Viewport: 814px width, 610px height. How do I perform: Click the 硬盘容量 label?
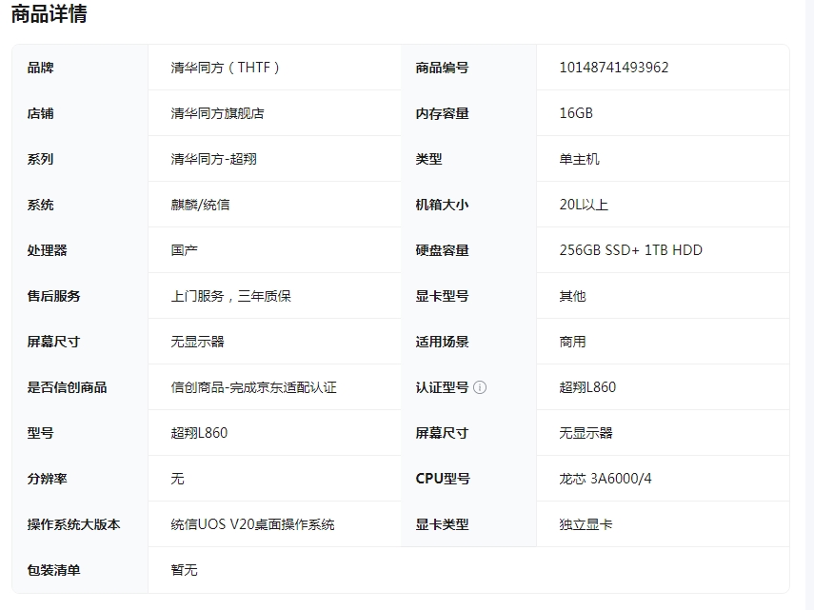point(443,250)
